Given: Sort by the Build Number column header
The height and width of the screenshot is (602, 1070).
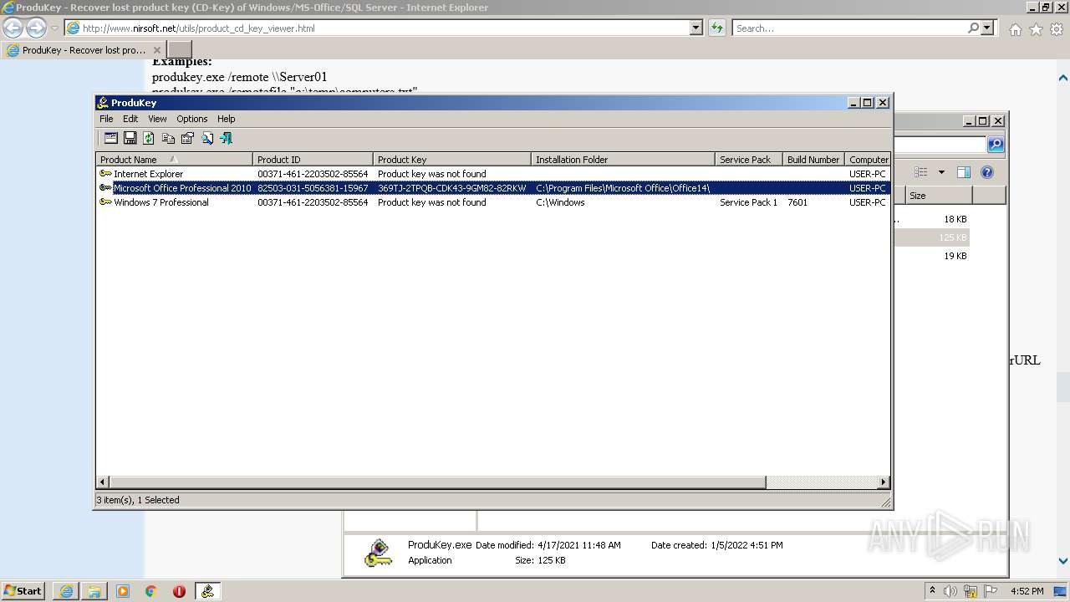Looking at the screenshot, I should tap(814, 160).
